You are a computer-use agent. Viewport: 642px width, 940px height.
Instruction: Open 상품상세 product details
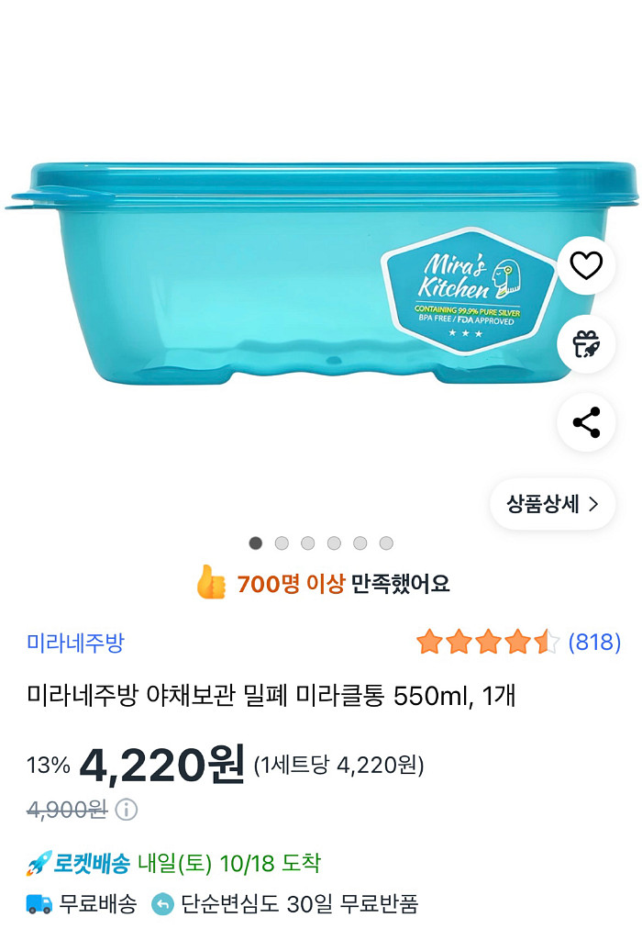pyautogui.click(x=552, y=504)
